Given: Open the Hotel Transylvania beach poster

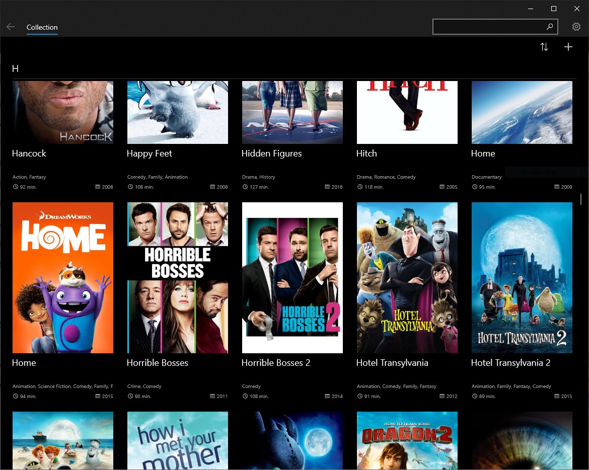Looking at the screenshot, I should point(63,440).
